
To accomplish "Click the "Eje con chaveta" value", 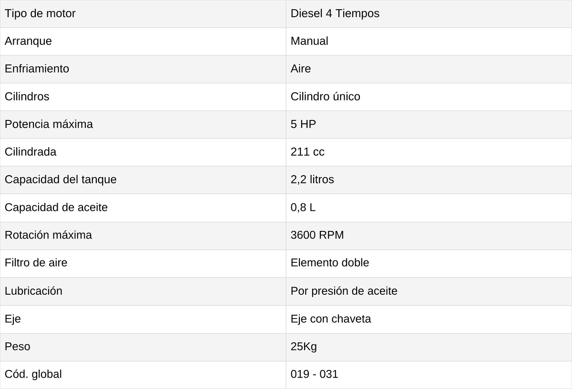I will tap(331, 319).
